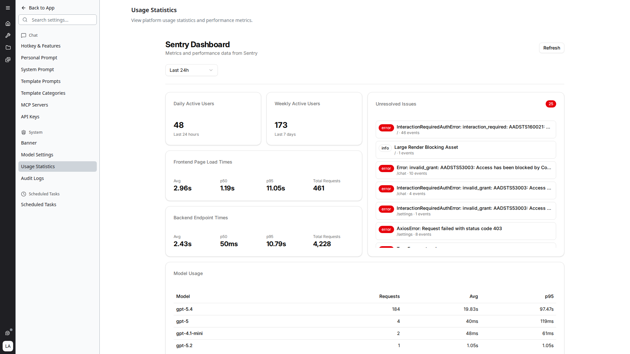The image size is (630, 354).
Task: Open MCP Servers settings
Action: 57,105
